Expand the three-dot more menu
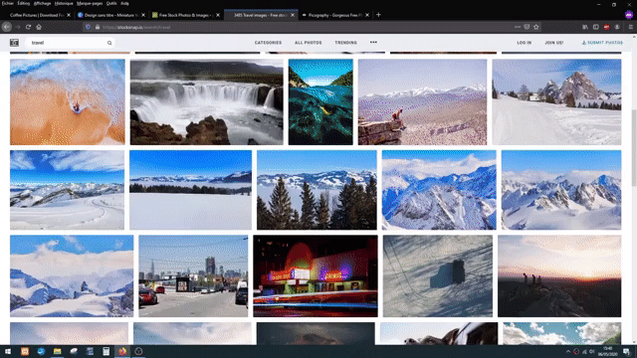Screen dimensions: 637x358 tap(373, 42)
